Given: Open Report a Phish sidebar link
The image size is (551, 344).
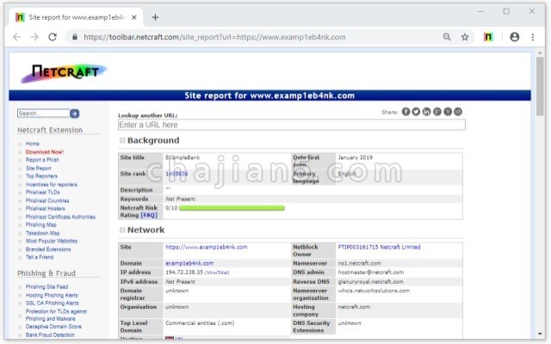Looking at the screenshot, I should tap(42, 160).
